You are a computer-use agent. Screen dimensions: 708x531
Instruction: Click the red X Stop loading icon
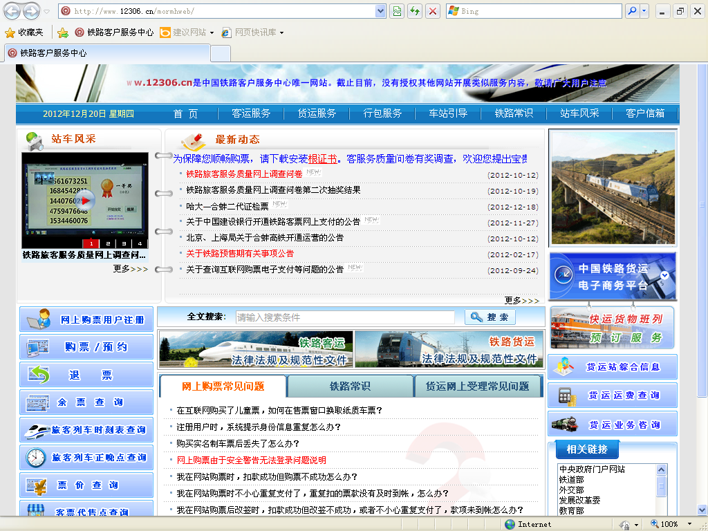433,11
